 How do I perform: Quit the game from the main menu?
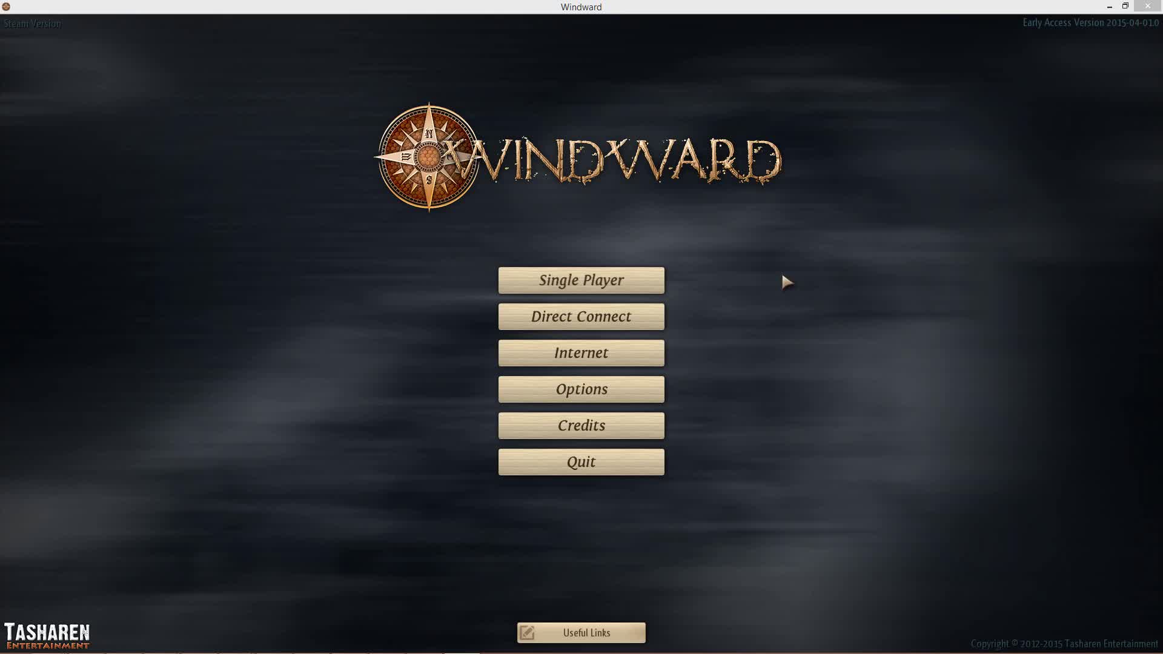(581, 462)
